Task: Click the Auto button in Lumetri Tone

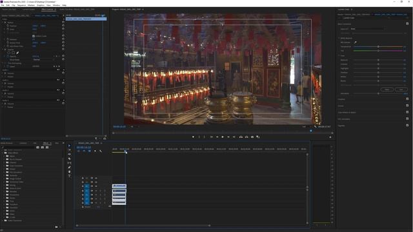Action: click(401, 90)
